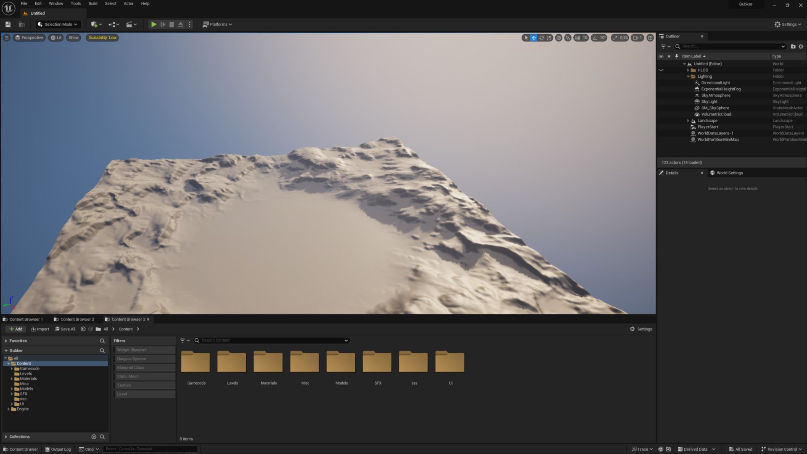Toggle scale snapping in viewport
The image size is (807, 454).
click(x=615, y=38)
